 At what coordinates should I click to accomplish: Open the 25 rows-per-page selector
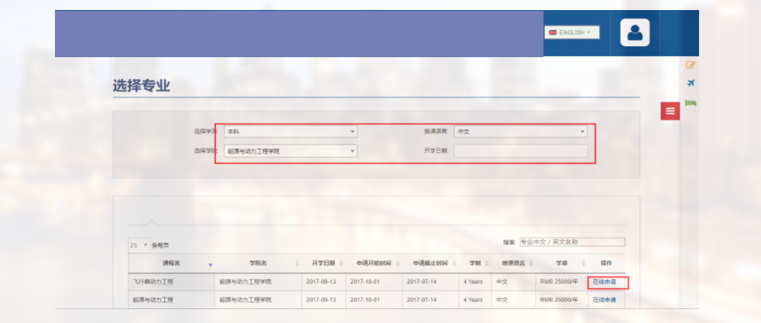[x=138, y=245]
